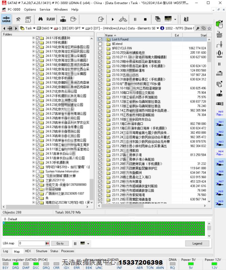226x270 pixels.
Task: Click the LBA map input field
Action: 32,243
